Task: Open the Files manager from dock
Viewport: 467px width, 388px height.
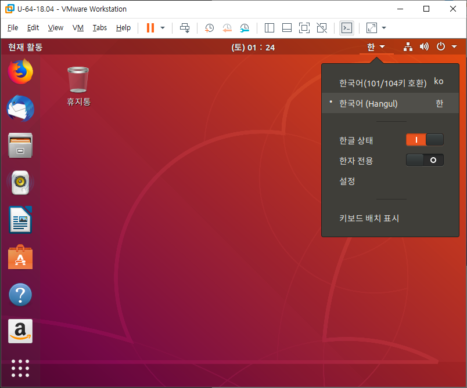Action: click(x=20, y=146)
